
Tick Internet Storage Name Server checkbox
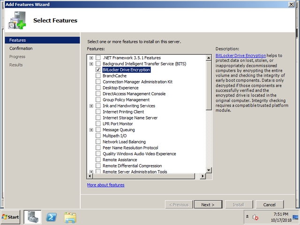coord(98,118)
